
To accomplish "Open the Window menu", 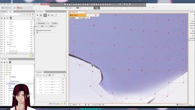I will [x=34, y=4].
